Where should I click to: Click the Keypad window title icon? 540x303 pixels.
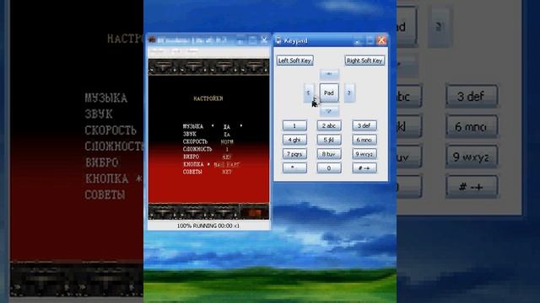[x=278, y=40]
